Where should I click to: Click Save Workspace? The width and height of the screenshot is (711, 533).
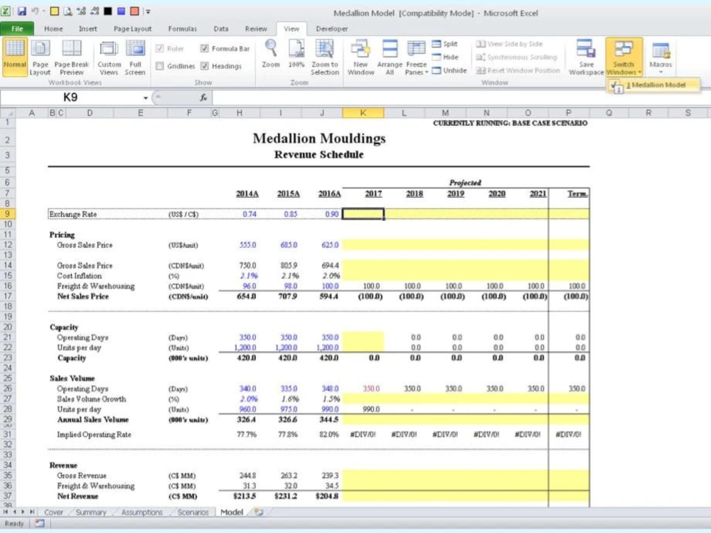pyautogui.click(x=586, y=56)
